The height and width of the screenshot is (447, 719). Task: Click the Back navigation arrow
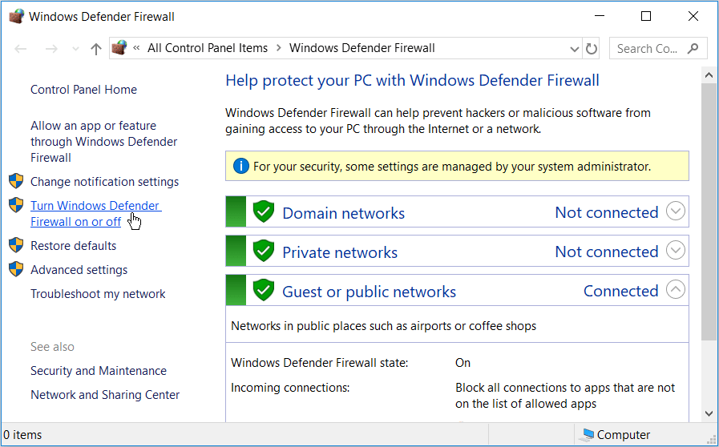pyautogui.click(x=21, y=49)
